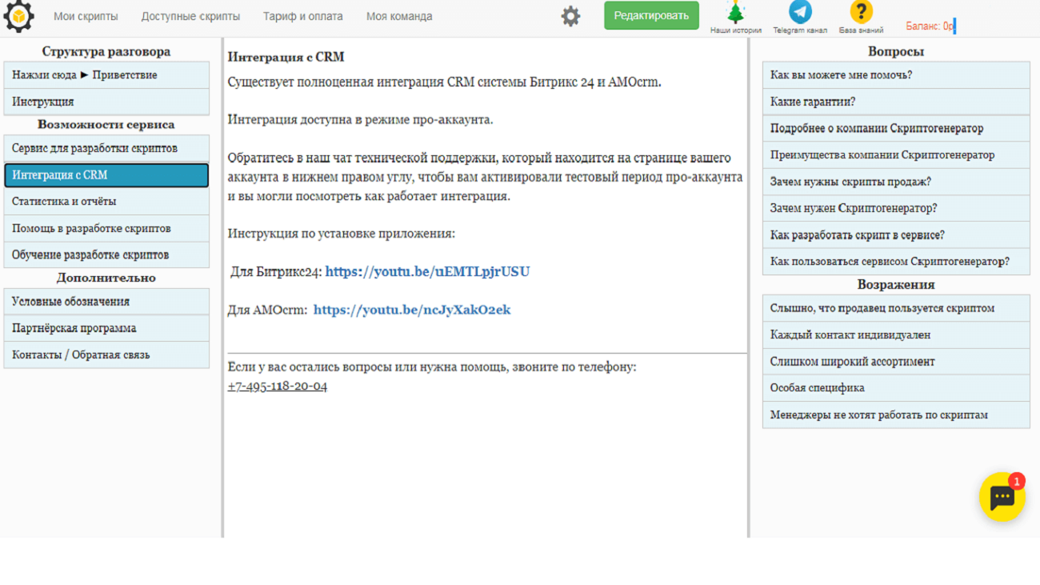Open settings via the gear icon
1040x585 pixels.
570,16
